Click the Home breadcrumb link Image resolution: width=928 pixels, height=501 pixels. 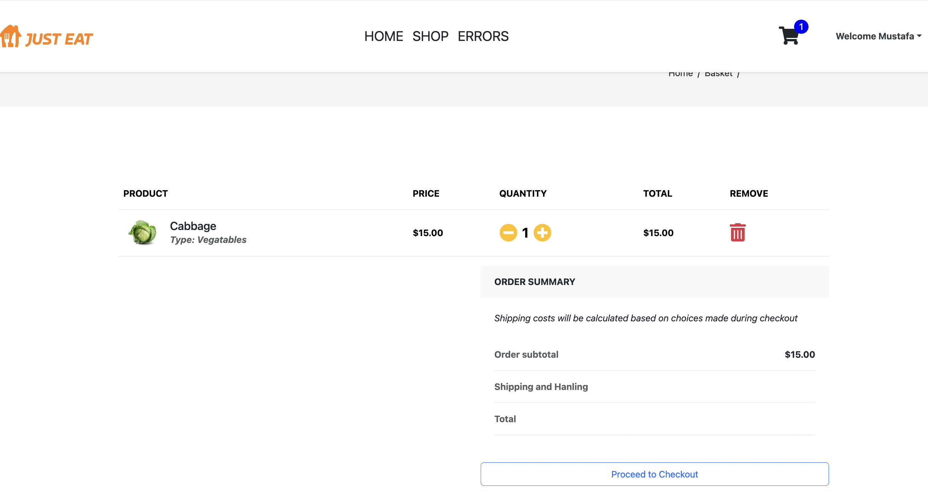[680, 75]
